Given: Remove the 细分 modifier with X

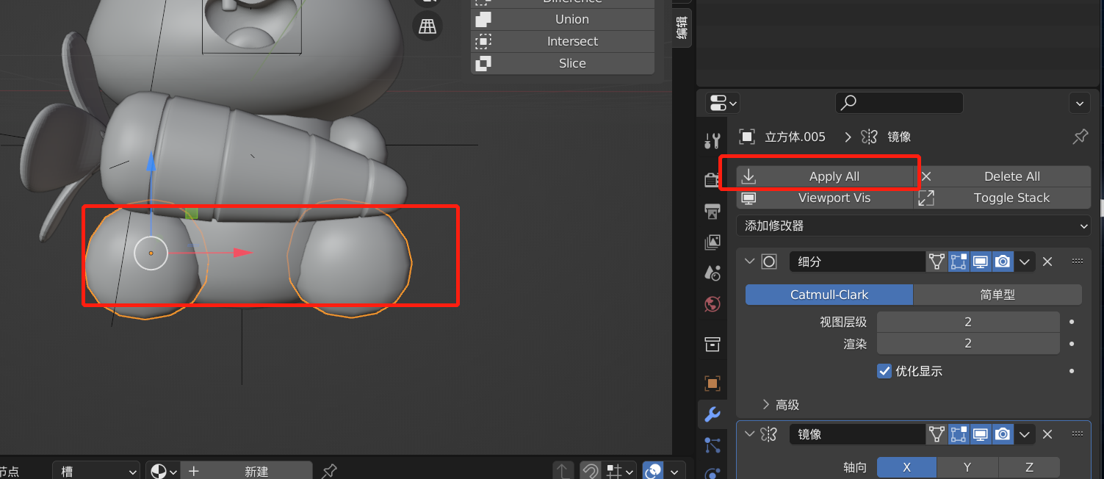Looking at the screenshot, I should pyautogui.click(x=1048, y=262).
